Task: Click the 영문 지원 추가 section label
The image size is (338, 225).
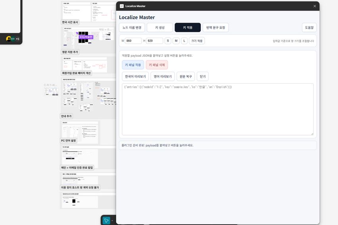Action: (x=70, y=52)
